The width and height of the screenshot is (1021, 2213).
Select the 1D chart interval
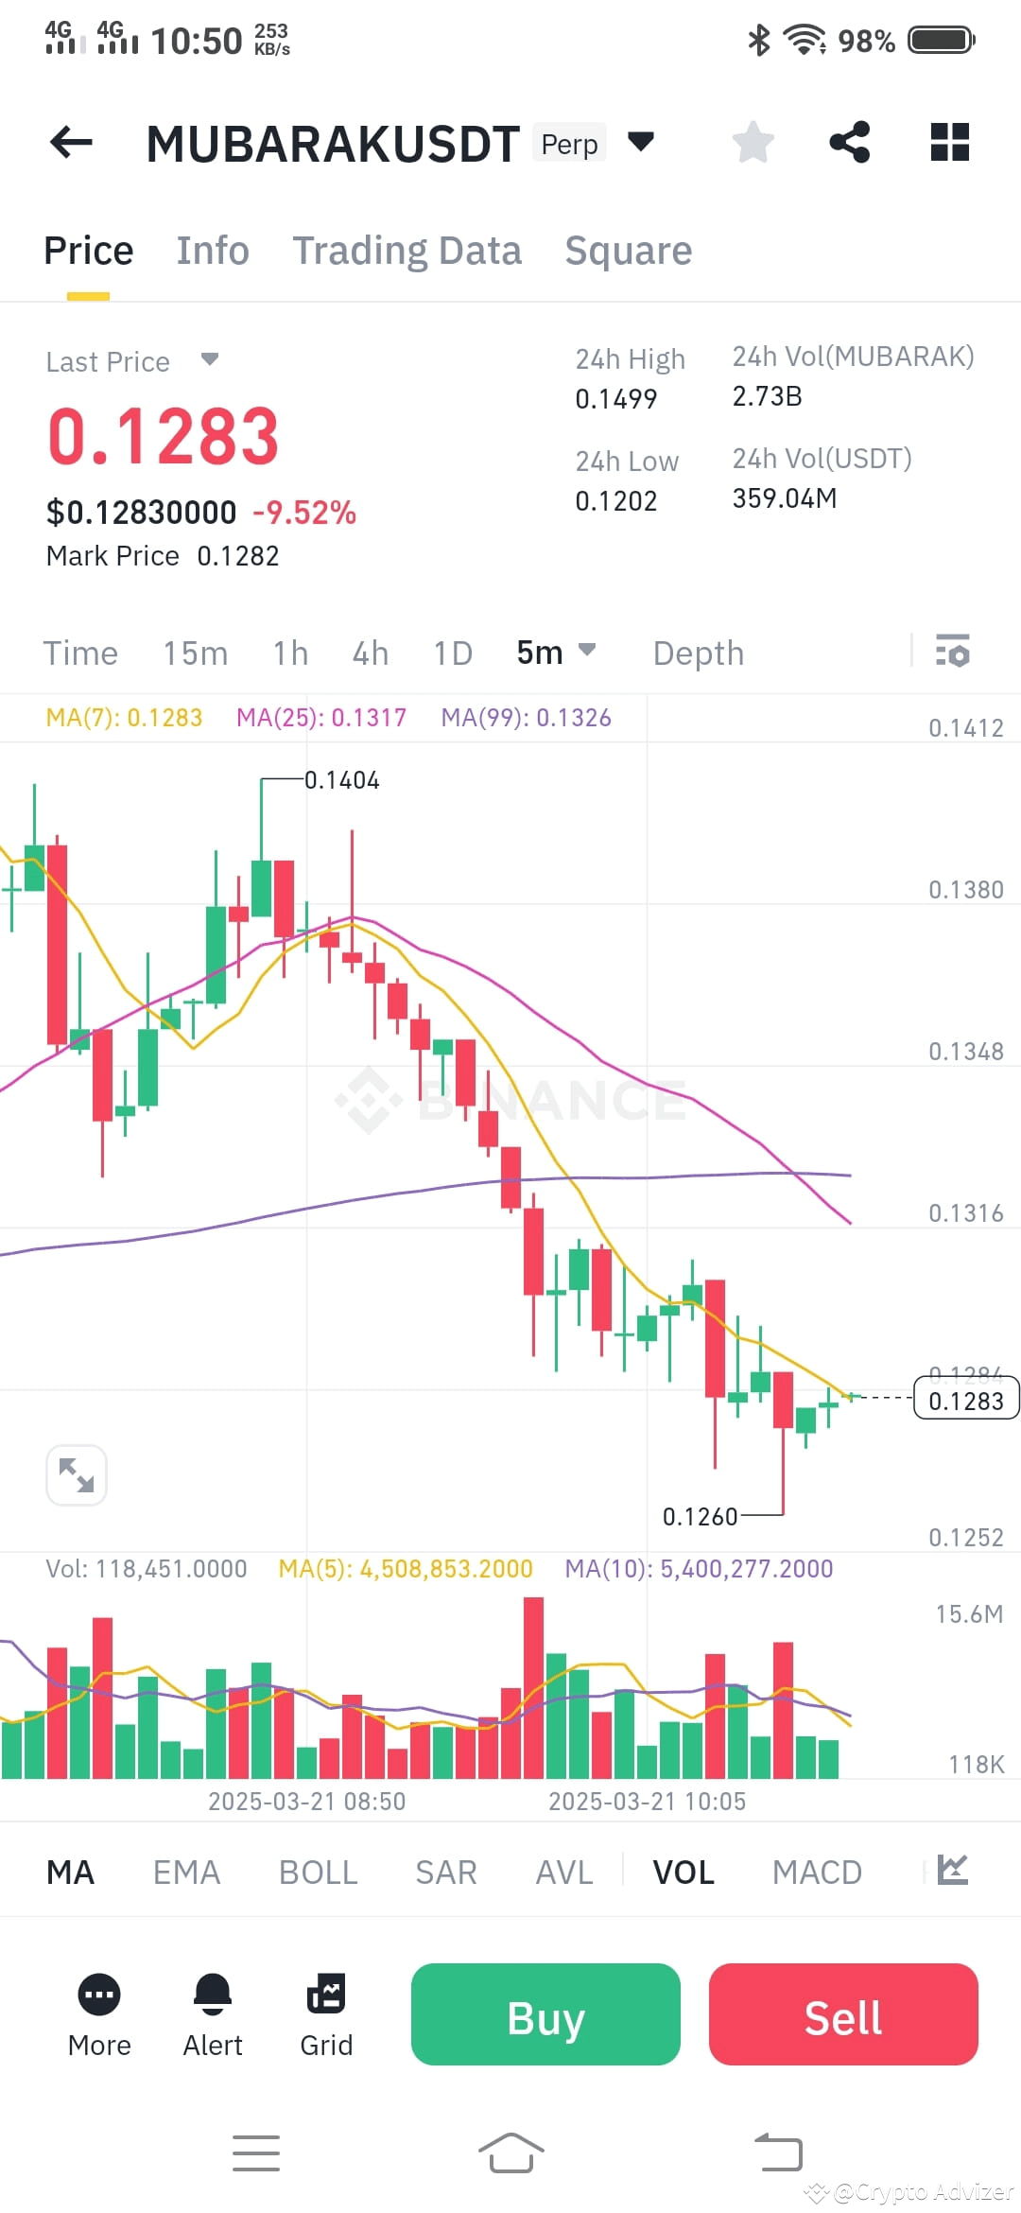451,652
